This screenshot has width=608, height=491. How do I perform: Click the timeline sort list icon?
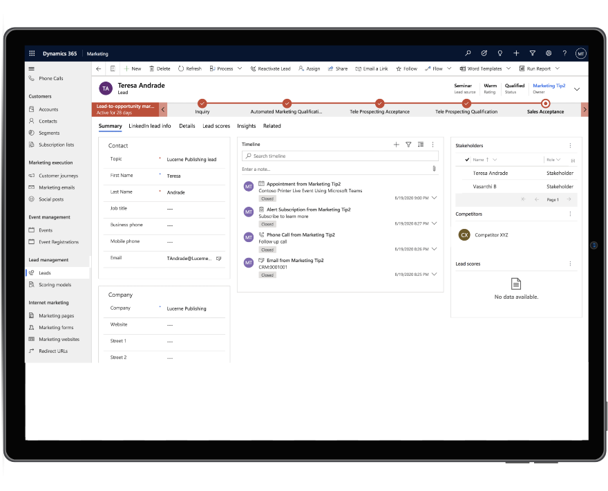coord(421,145)
